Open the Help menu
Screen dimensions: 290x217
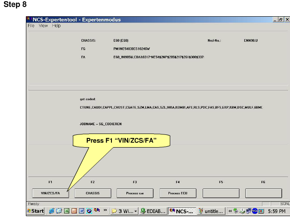56,26
